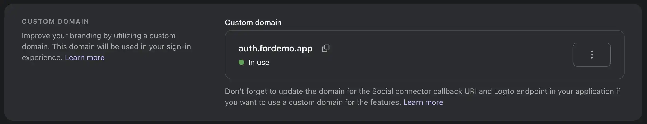Click the CUSTOM DOMAIN section heading

[55, 22]
